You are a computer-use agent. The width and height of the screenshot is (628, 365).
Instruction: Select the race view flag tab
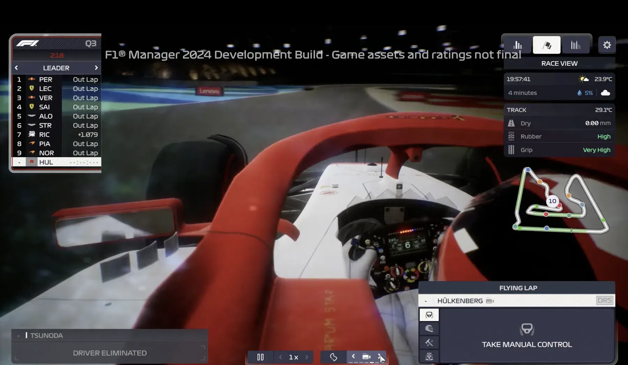(547, 45)
